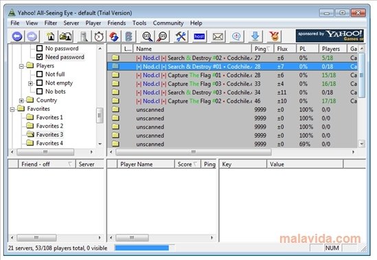Click the friends panel horizontal scrollbar thumb
This screenshot has height=260, width=377.
pos(36,237)
